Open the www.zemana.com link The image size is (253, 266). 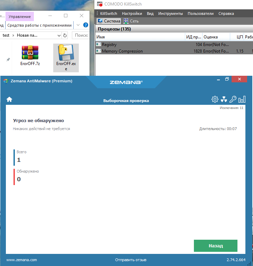point(21,260)
